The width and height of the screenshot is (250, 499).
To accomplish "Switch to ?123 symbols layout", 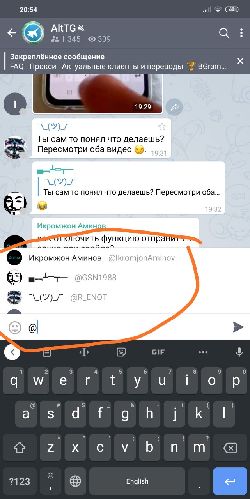I will point(20,481).
